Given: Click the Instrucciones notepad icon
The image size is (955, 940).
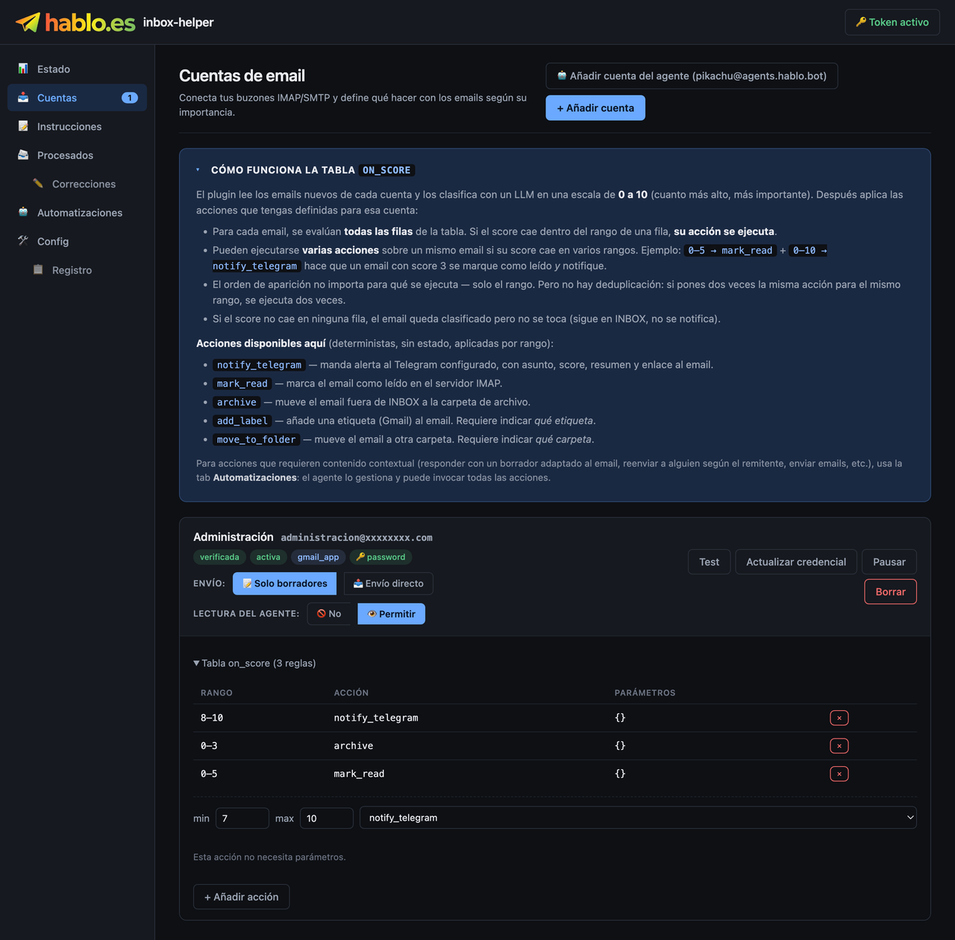Looking at the screenshot, I should click(x=23, y=126).
